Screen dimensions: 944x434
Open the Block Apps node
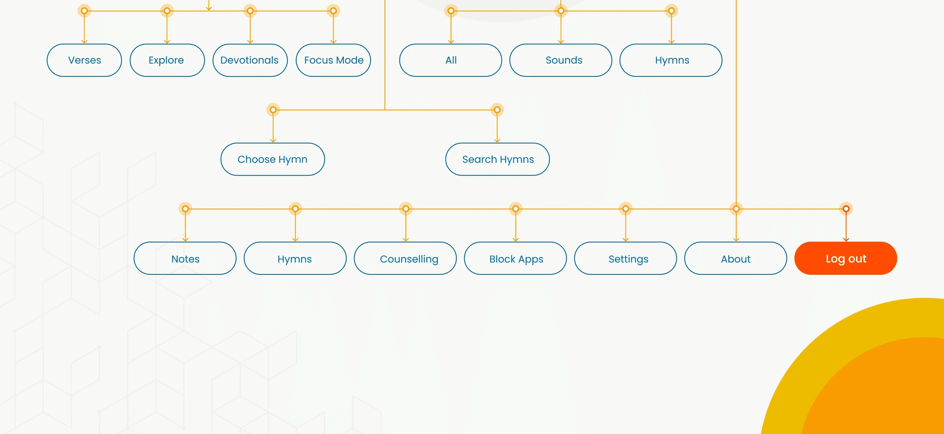(515, 258)
